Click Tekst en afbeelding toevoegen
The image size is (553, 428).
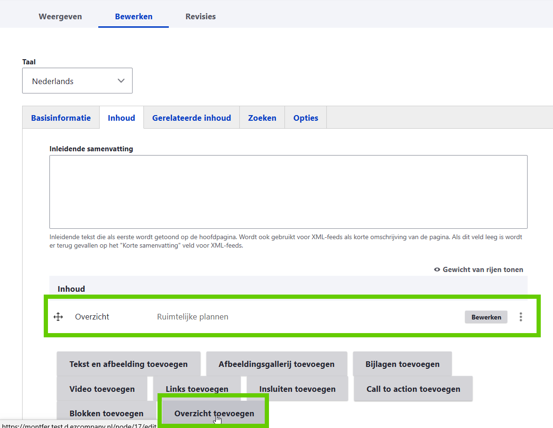tap(128, 364)
